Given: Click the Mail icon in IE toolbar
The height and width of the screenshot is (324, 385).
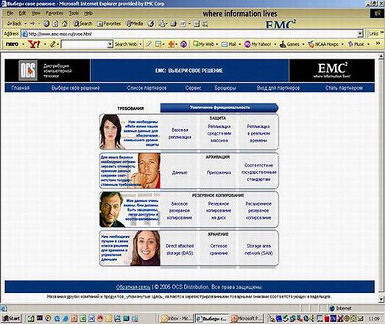Looking at the screenshot, I should tap(162, 24).
